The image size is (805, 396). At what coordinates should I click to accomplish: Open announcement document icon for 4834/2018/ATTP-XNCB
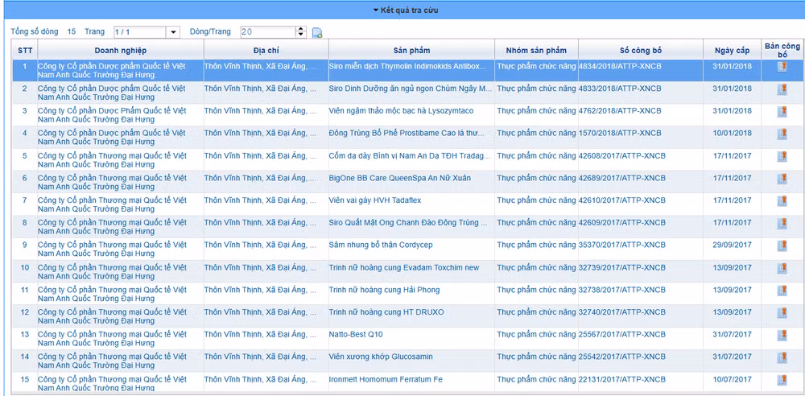(x=782, y=66)
